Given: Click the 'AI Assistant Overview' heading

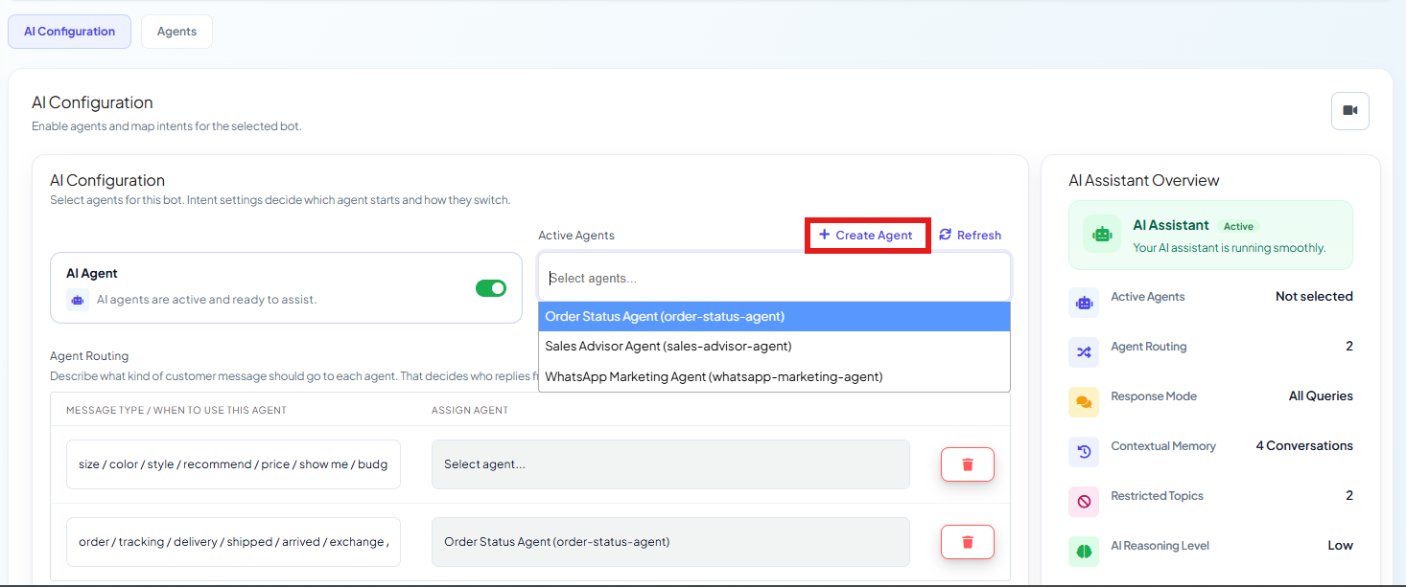Looking at the screenshot, I should 1144,180.
